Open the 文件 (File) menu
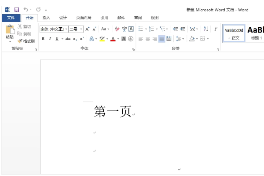The width and height of the screenshot is (264, 176). pos(11,18)
